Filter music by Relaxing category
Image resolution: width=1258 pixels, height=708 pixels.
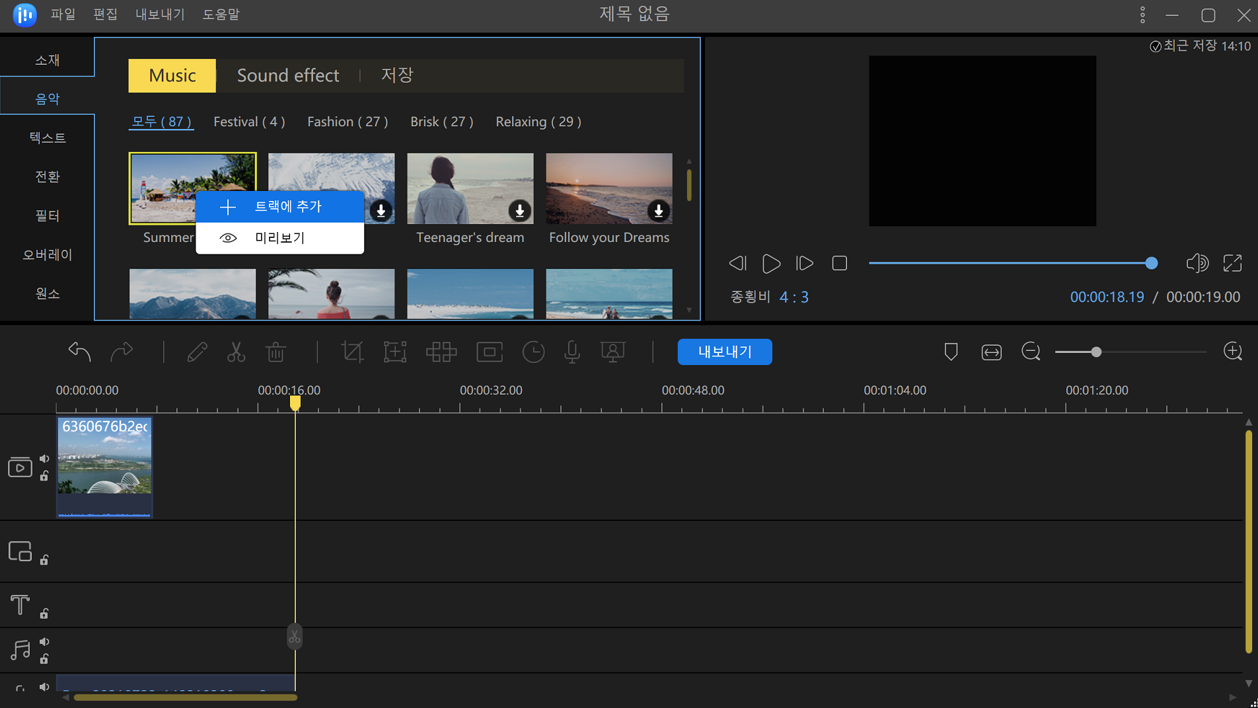(538, 122)
